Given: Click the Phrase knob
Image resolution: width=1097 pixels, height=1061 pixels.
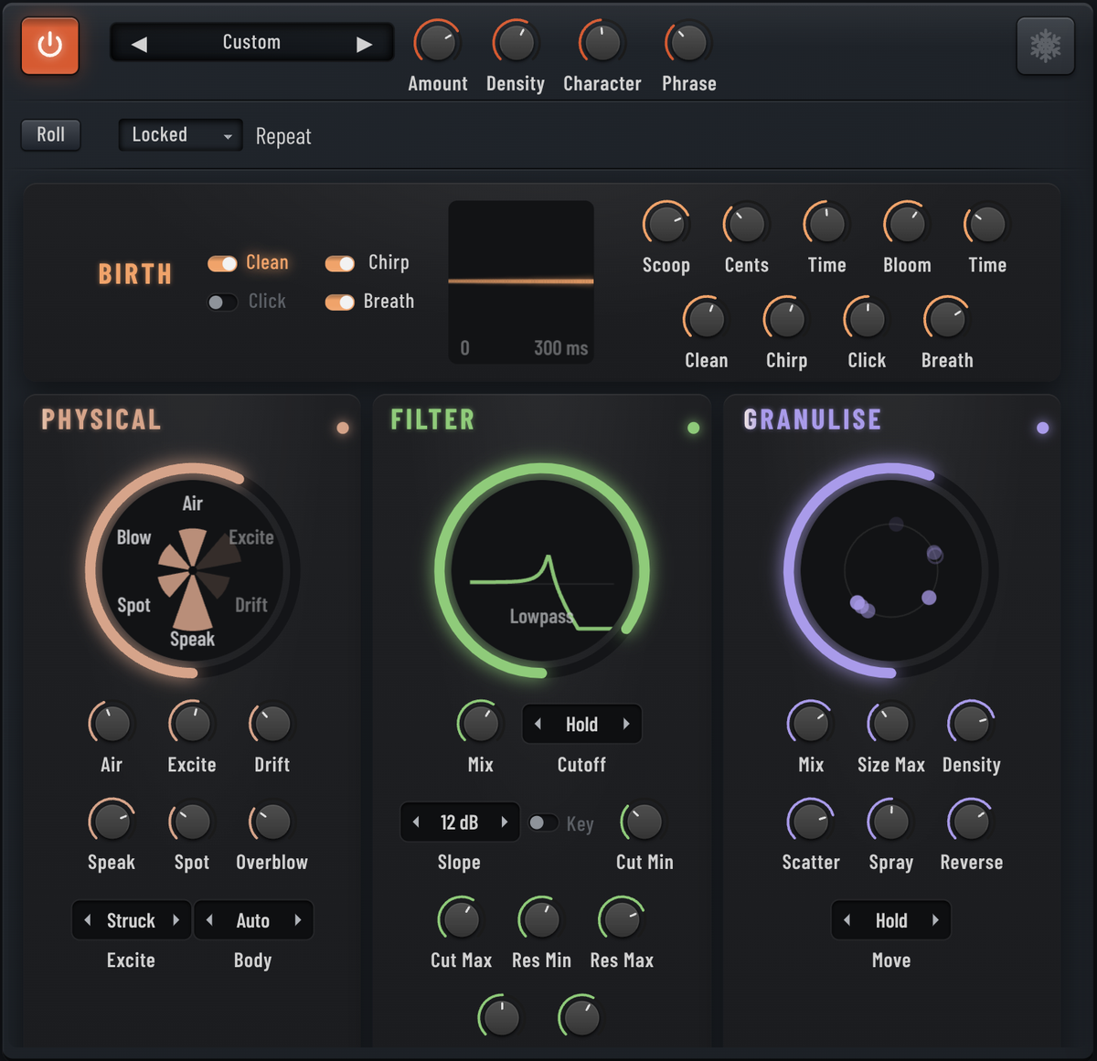Looking at the screenshot, I should point(688,42).
